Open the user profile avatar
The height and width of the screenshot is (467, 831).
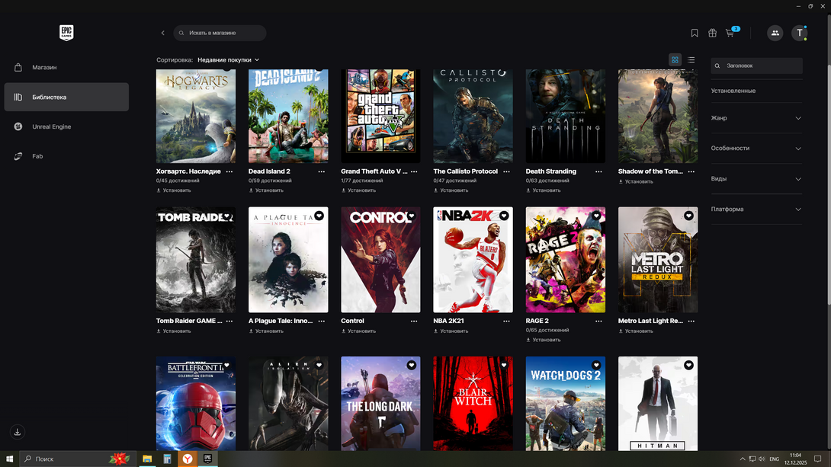coord(799,33)
